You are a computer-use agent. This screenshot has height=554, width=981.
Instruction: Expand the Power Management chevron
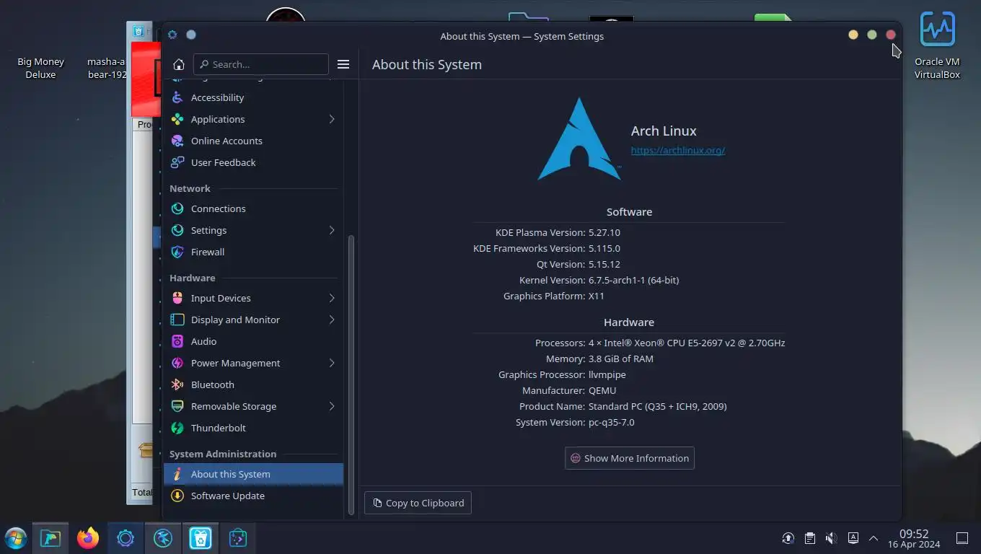332,363
